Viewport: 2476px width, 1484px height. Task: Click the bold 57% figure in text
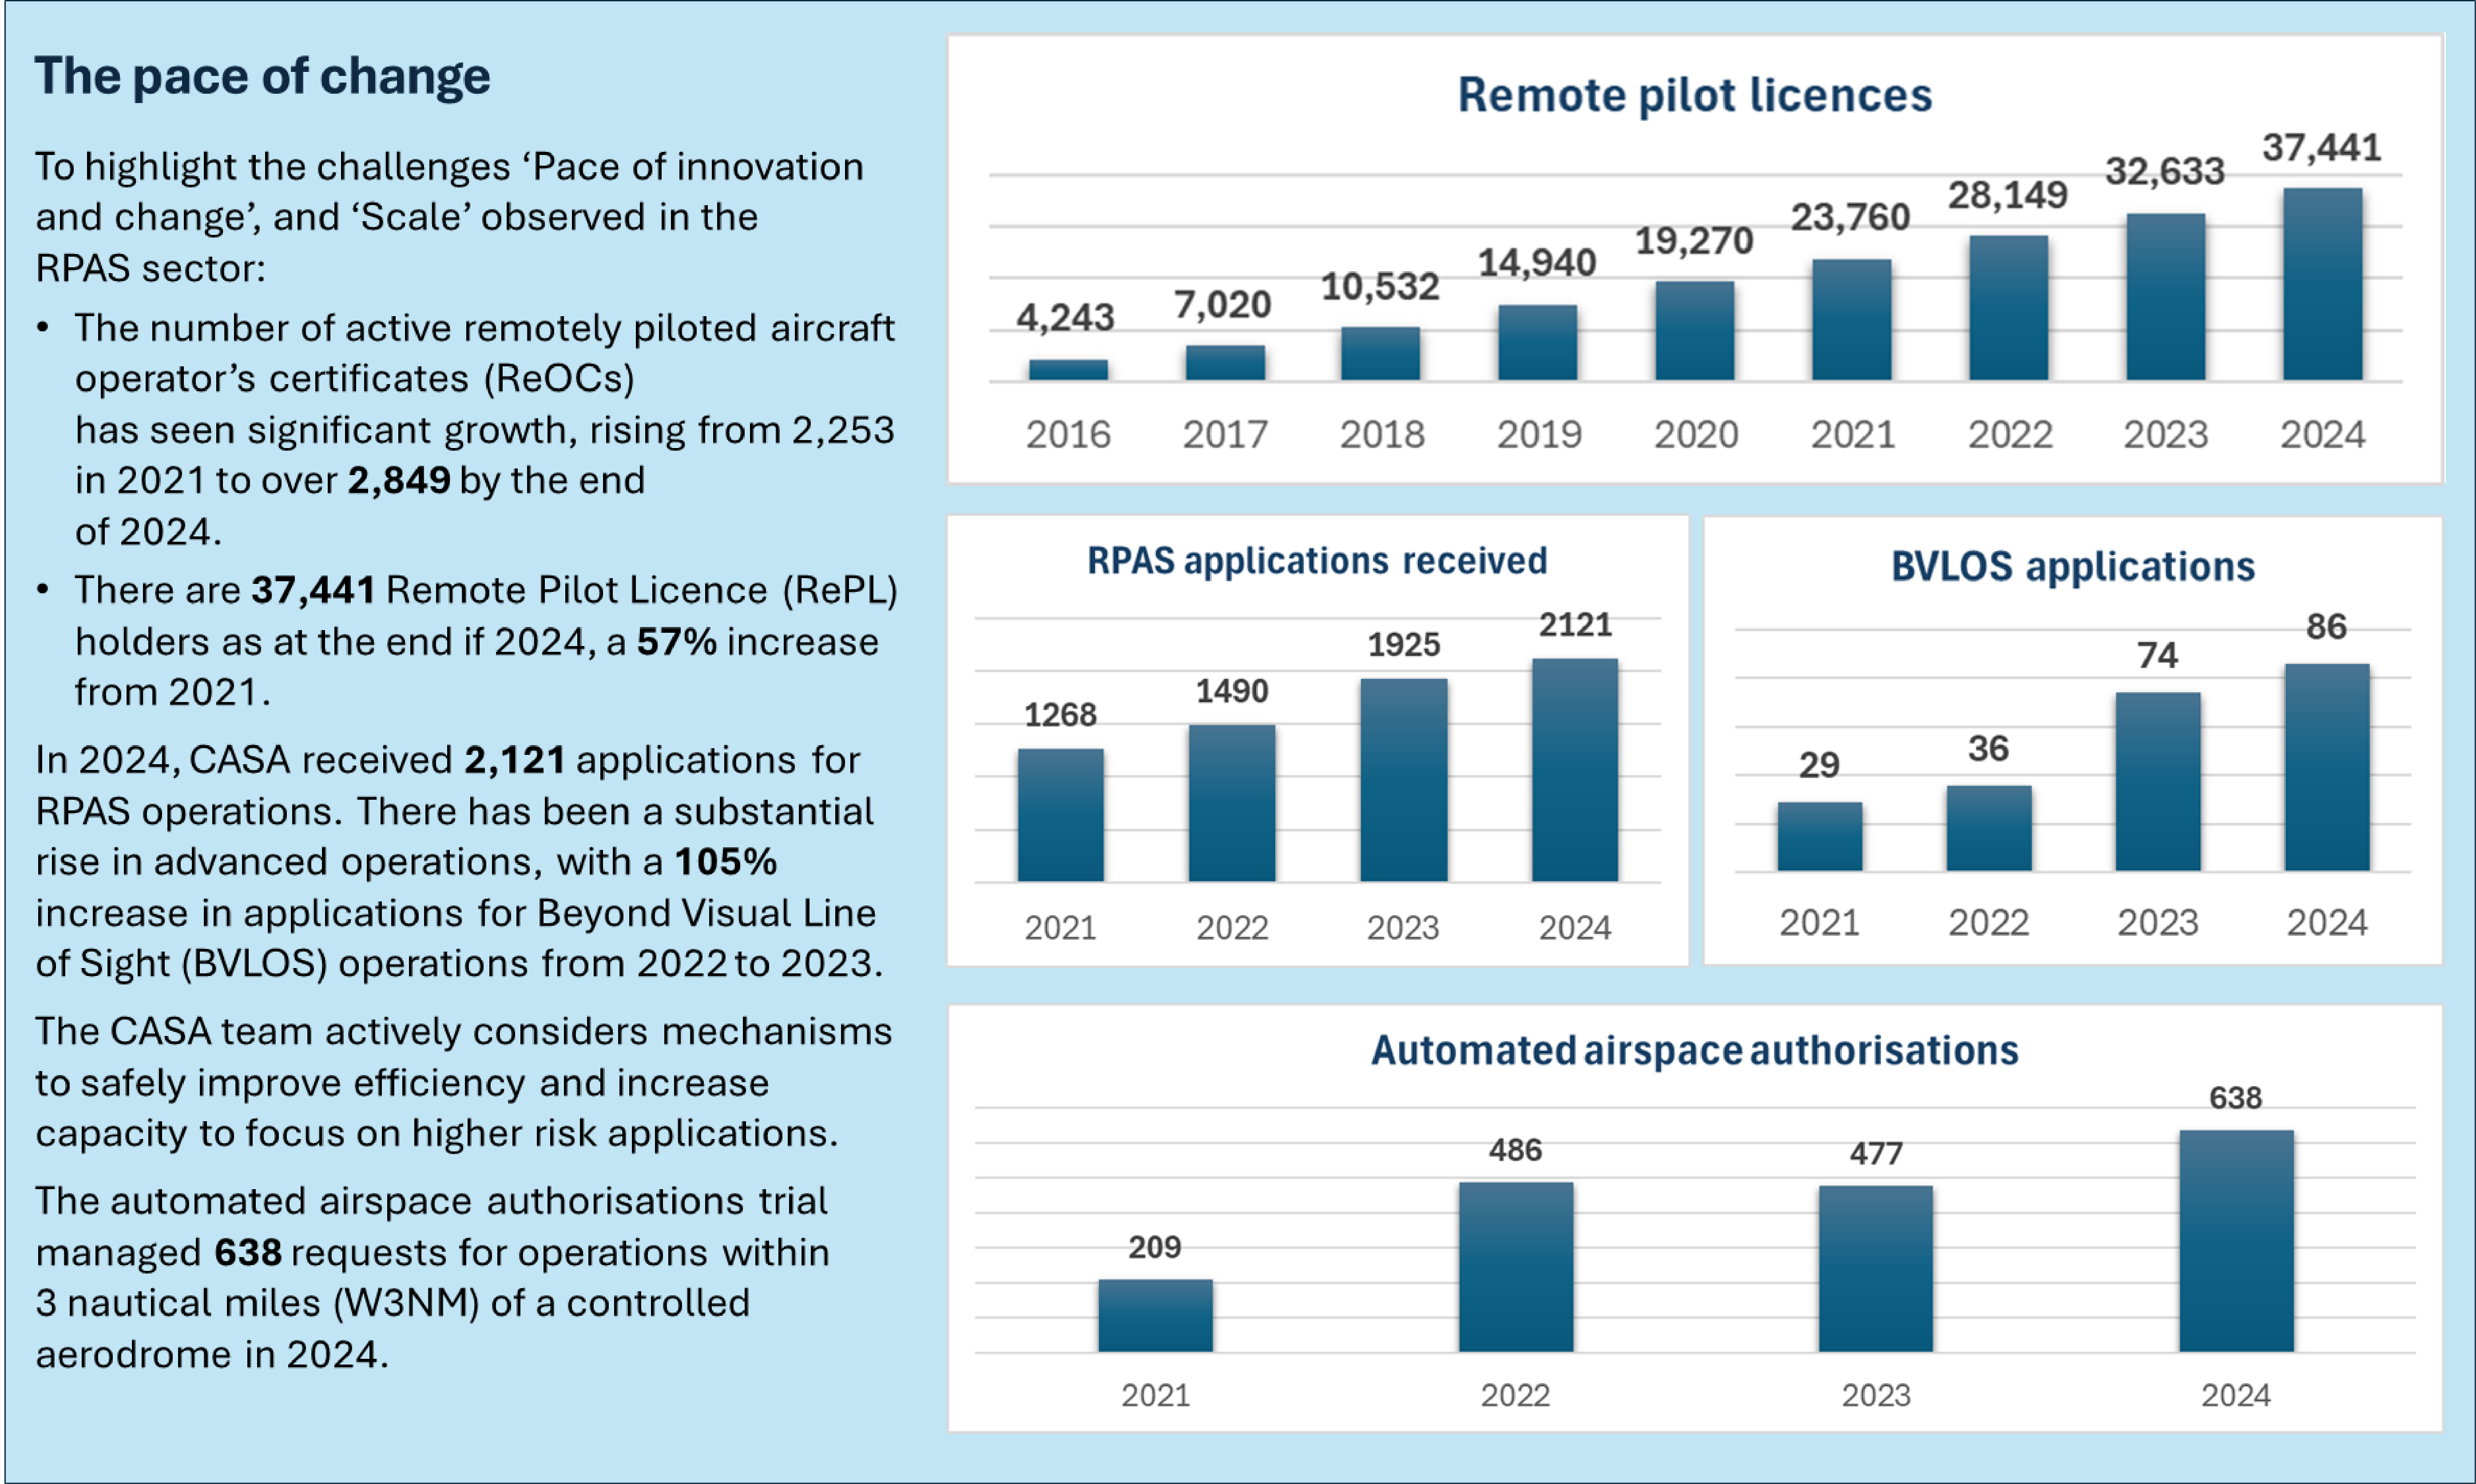coord(677,642)
